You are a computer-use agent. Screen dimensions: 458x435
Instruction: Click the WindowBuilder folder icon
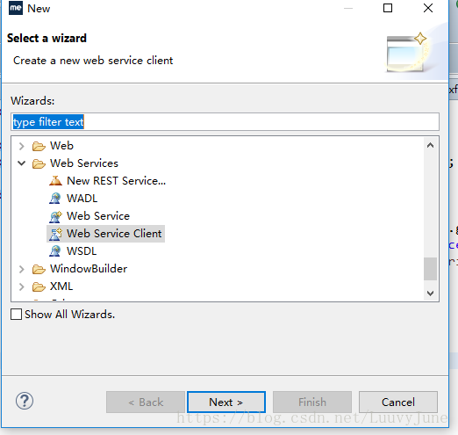[x=39, y=269]
